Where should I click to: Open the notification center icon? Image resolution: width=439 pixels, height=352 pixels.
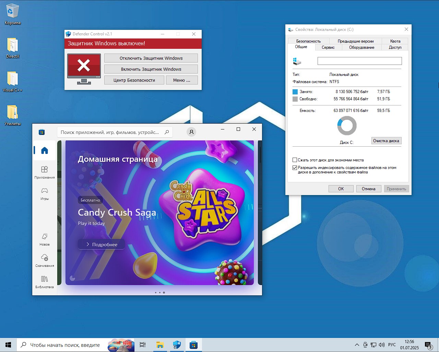(428, 345)
